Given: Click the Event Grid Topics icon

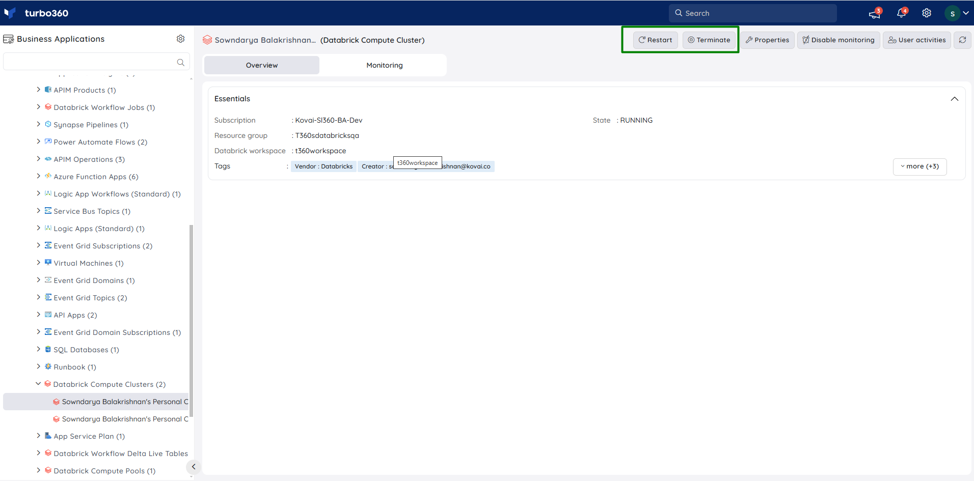Looking at the screenshot, I should 48,297.
